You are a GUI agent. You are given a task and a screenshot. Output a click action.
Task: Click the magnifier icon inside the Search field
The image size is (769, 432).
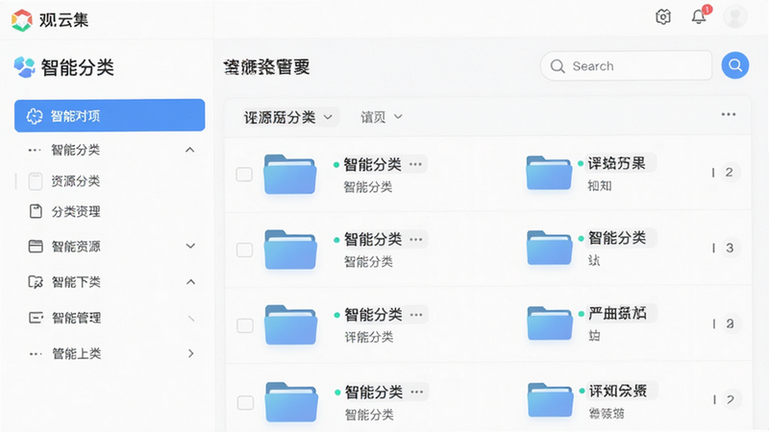pyautogui.click(x=558, y=66)
